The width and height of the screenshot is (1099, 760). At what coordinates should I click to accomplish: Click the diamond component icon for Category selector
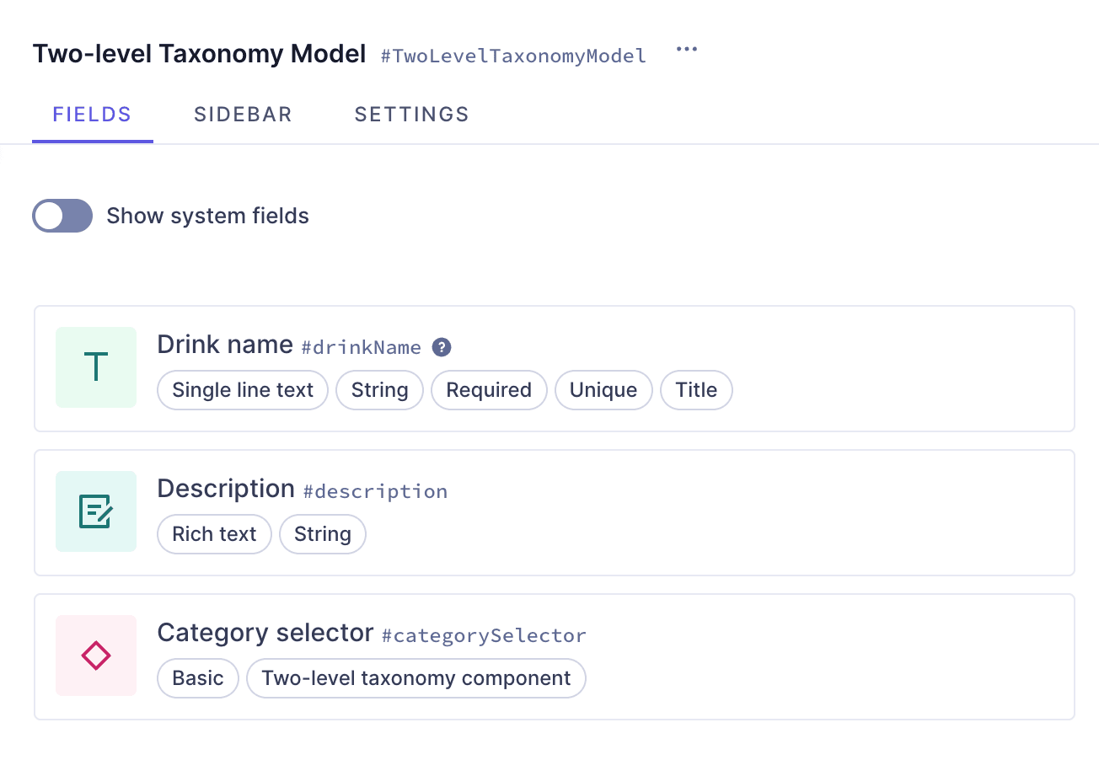[95, 656]
